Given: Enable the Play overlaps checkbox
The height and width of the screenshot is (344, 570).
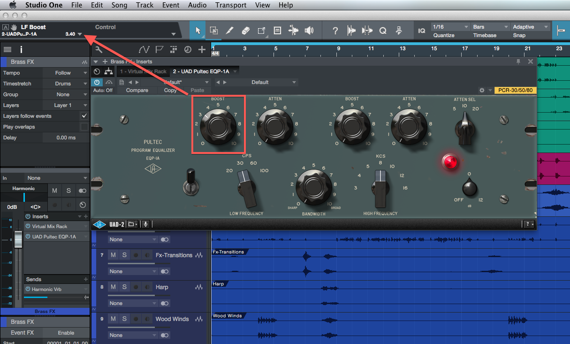Looking at the screenshot, I should pos(84,127).
